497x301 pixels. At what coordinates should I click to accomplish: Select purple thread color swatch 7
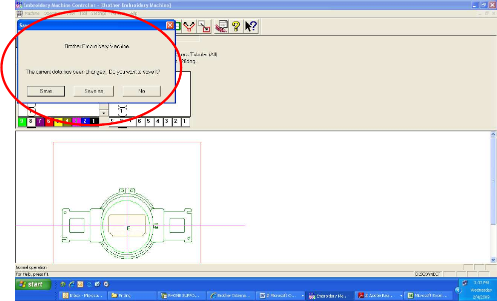click(x=39, y=121)
